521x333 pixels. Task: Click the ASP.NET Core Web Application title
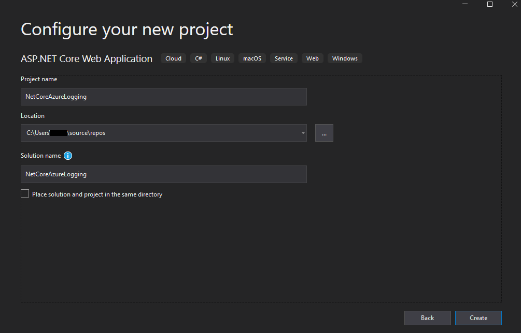tap(87, 59)
